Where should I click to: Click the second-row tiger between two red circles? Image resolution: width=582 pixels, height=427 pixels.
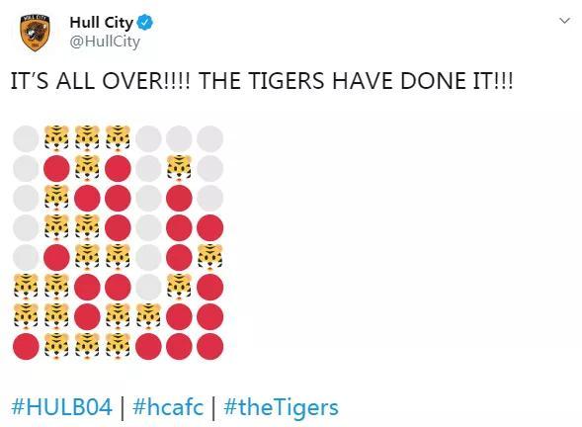(87, 169)
